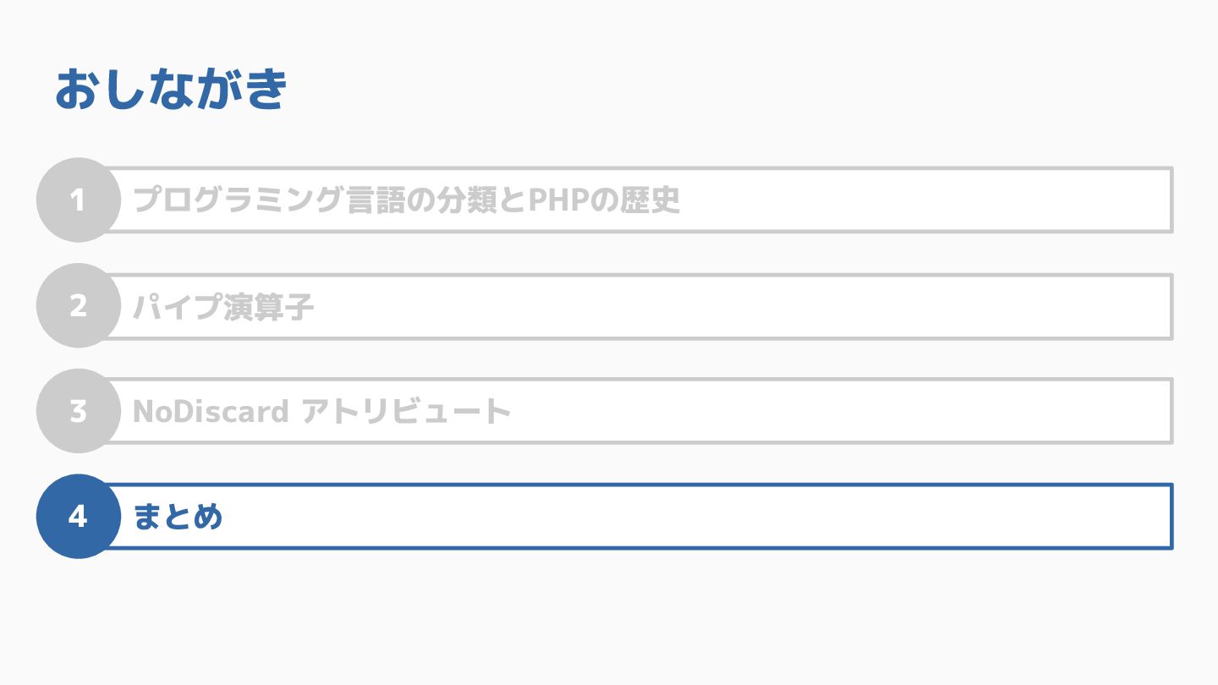Click empty space inside the パイプ演算子 box

click(x=719, y=306)
